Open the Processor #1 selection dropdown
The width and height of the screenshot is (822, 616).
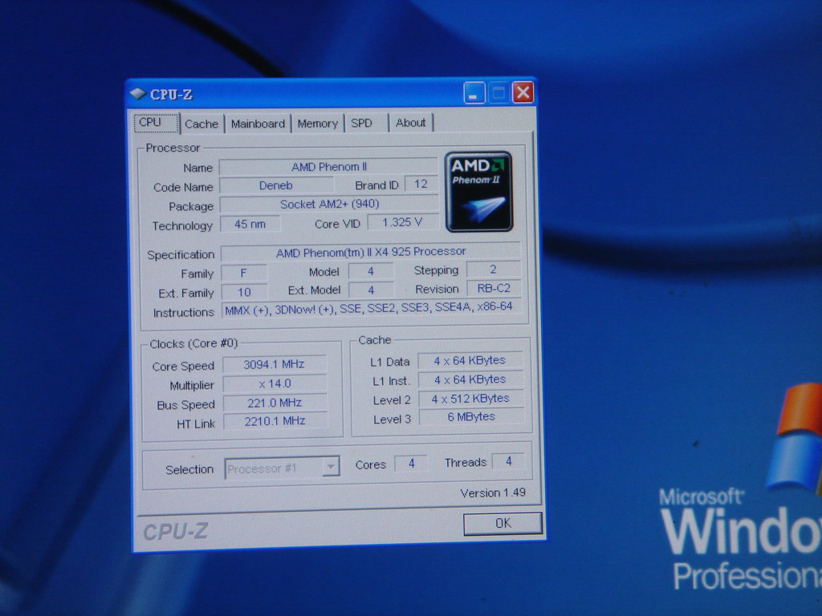282,468
